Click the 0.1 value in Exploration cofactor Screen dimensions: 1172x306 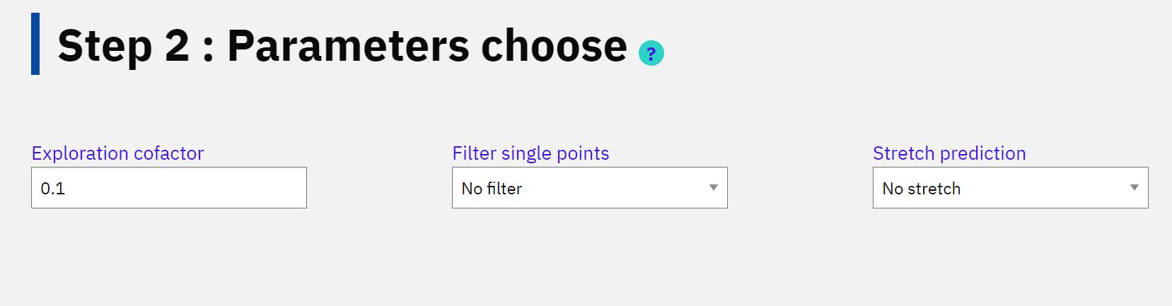point(52,189)
